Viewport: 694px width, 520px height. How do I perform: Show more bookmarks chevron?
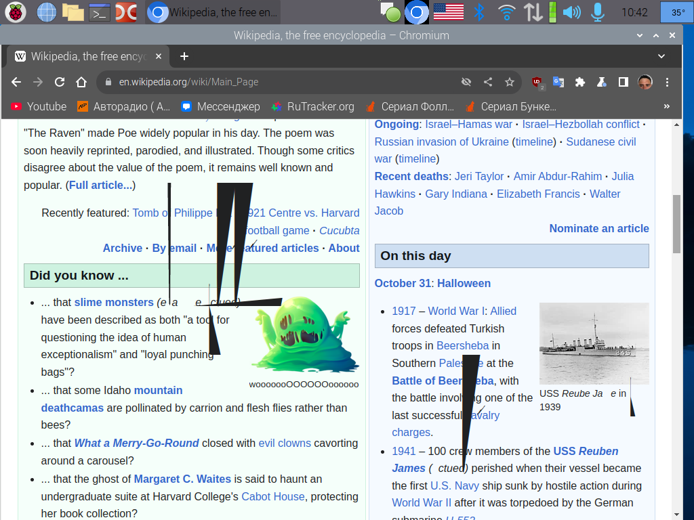(667, 106)
